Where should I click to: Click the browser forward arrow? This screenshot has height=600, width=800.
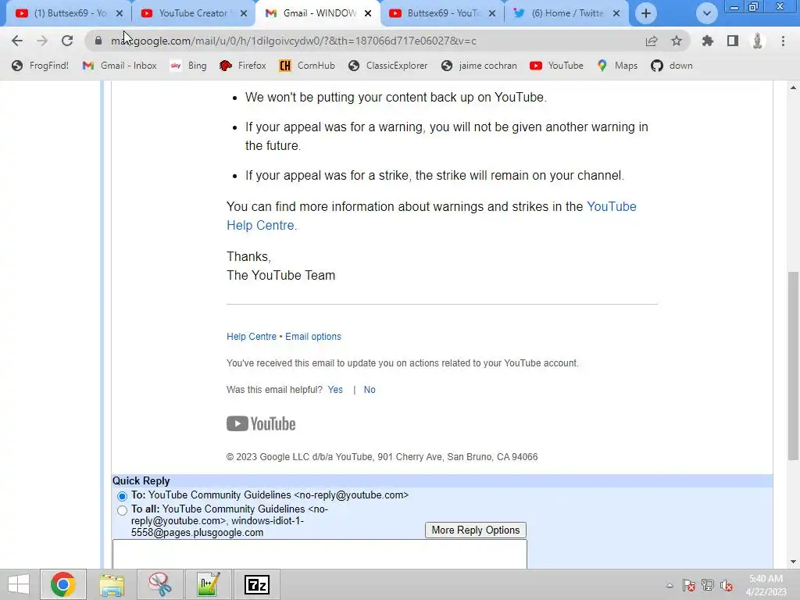pyautogui.click(x=42, y=41)
